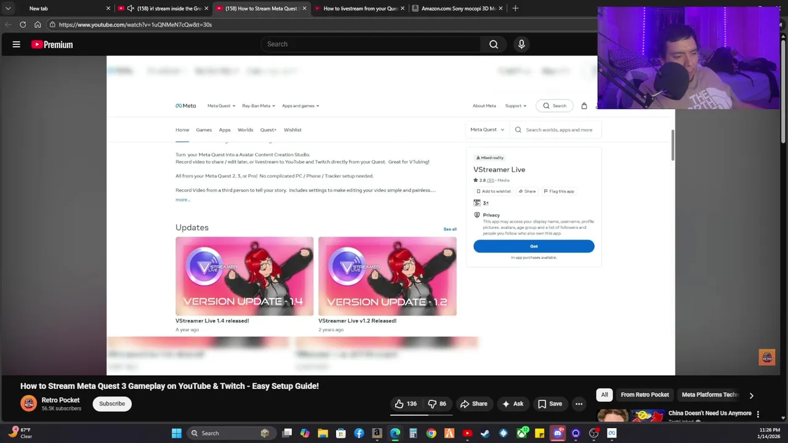
Task: Open the clock showing 11:26 PM
Action: 770,433
